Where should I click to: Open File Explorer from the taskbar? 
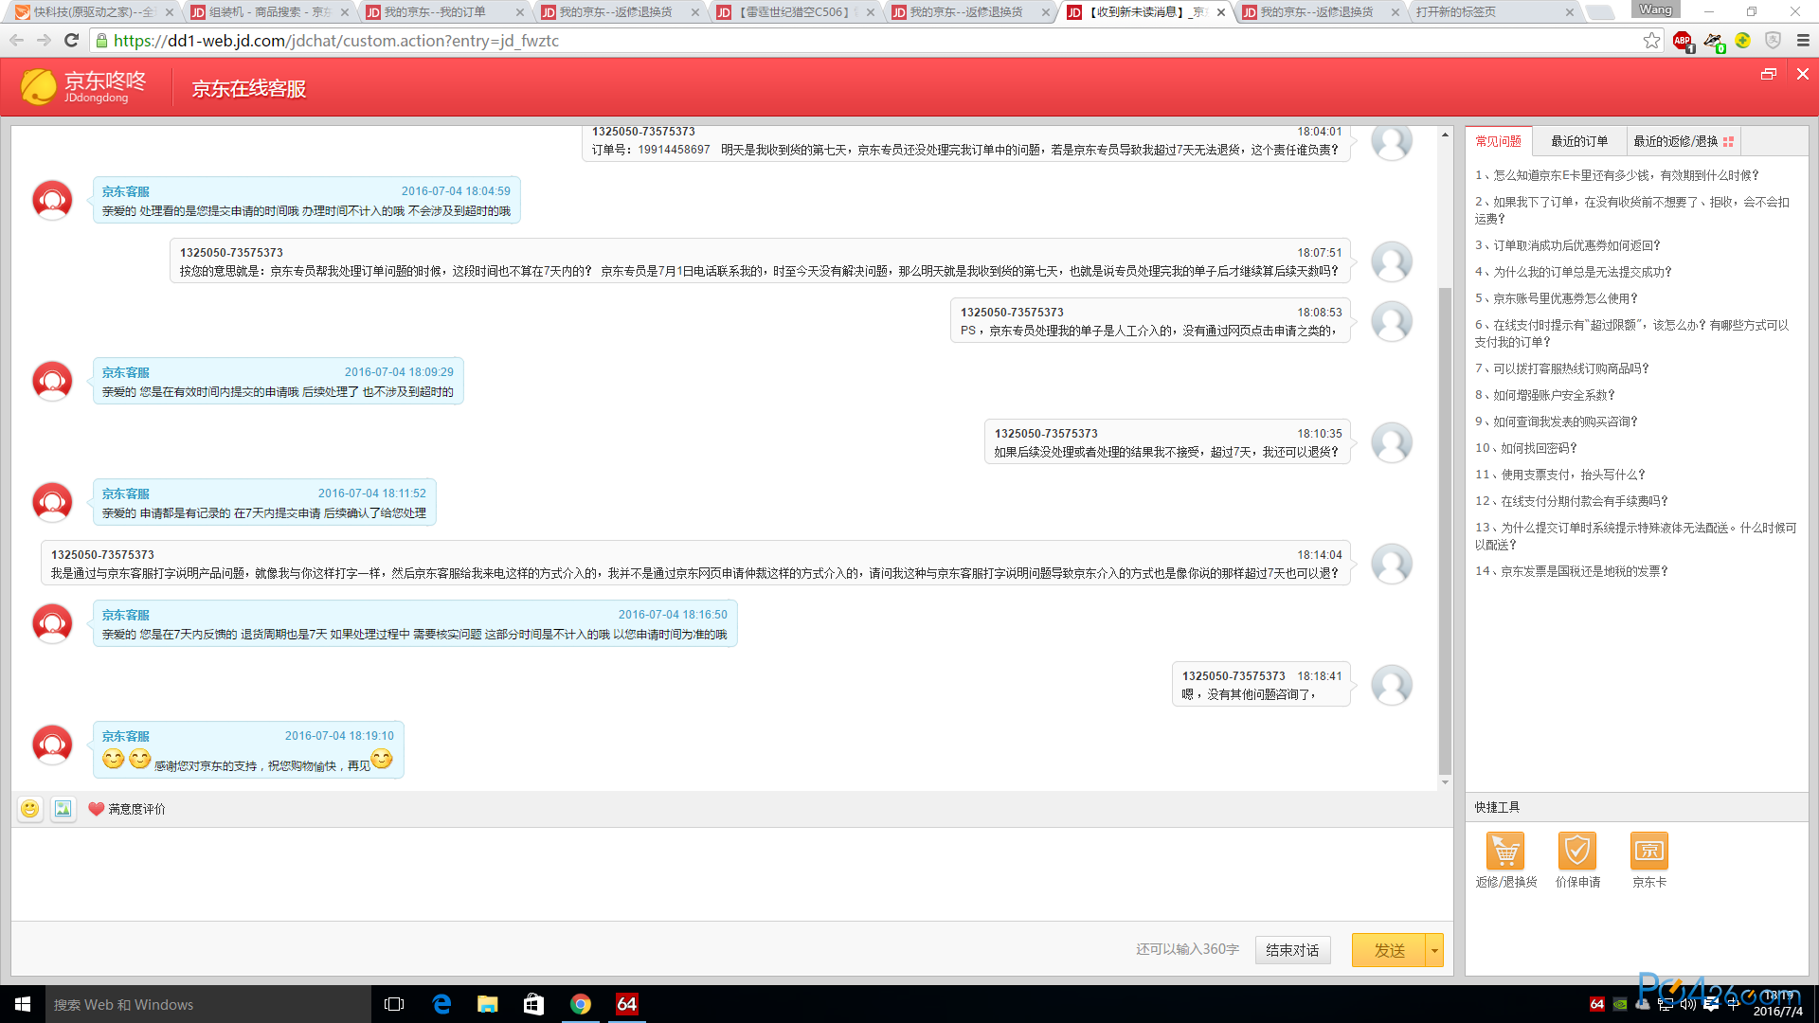pos(488,1004)
